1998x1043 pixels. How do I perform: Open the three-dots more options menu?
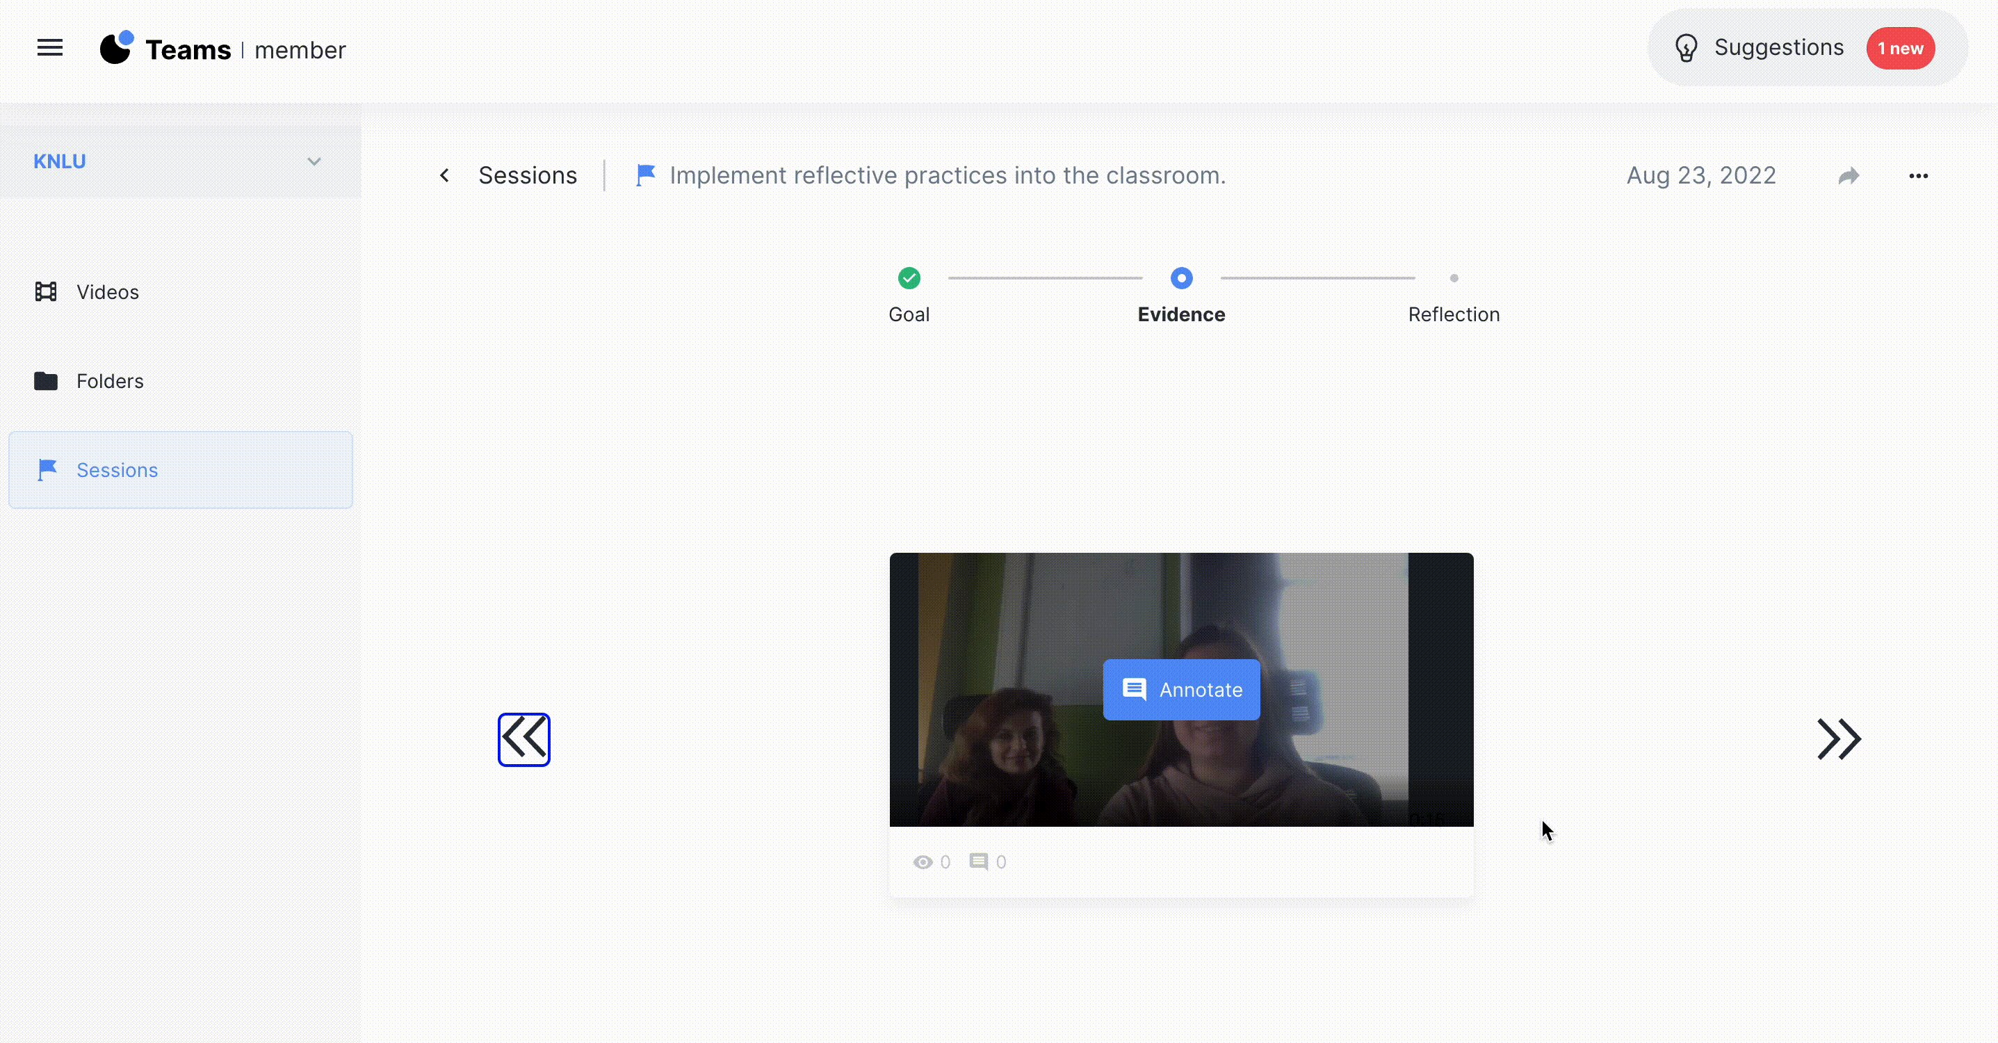pyautogui.click(x=1918, y=176)
